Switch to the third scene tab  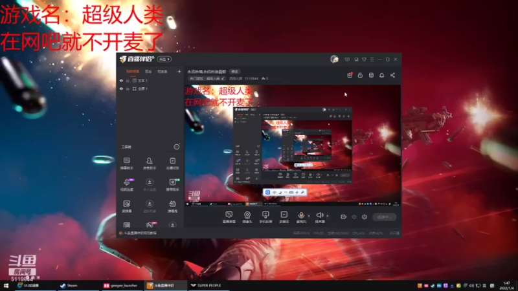pos(163,71)
